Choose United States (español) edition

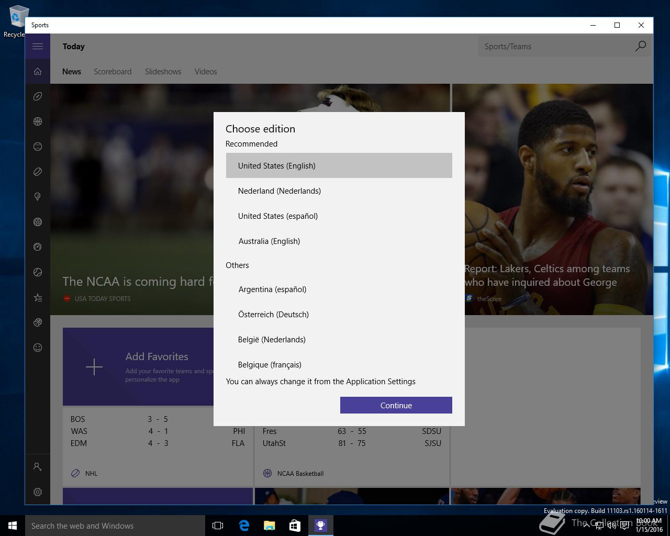tap(339, 216)
